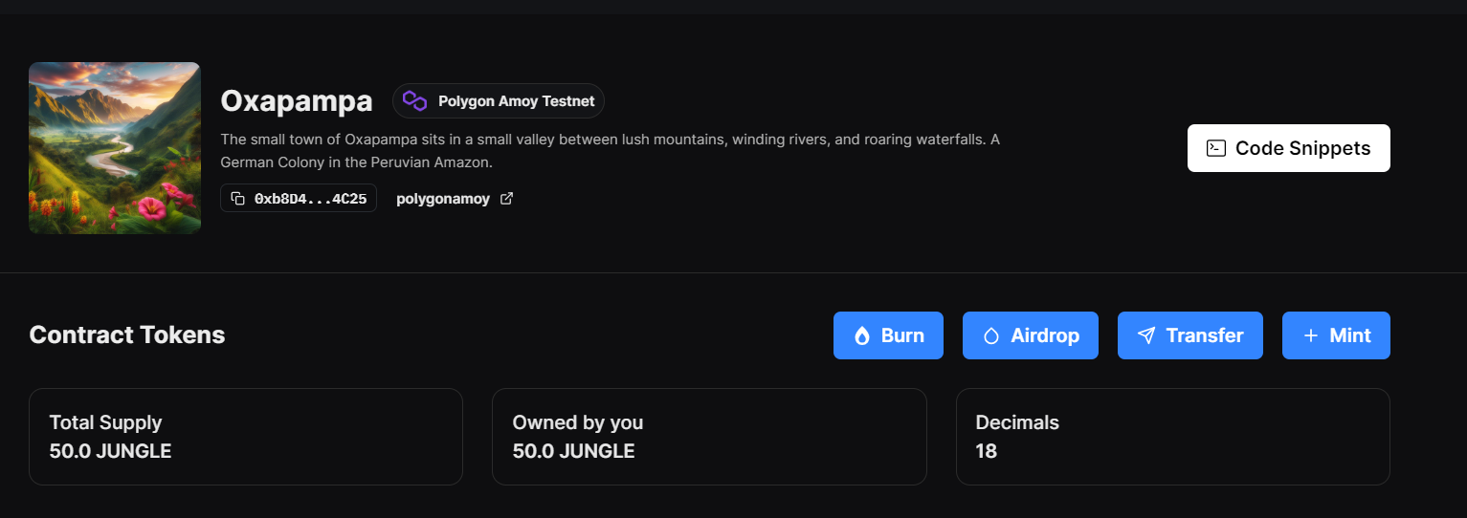1467x518 pixels.
Task: Click the droplet icon on the Airdrop button
Action: point(991,336)
